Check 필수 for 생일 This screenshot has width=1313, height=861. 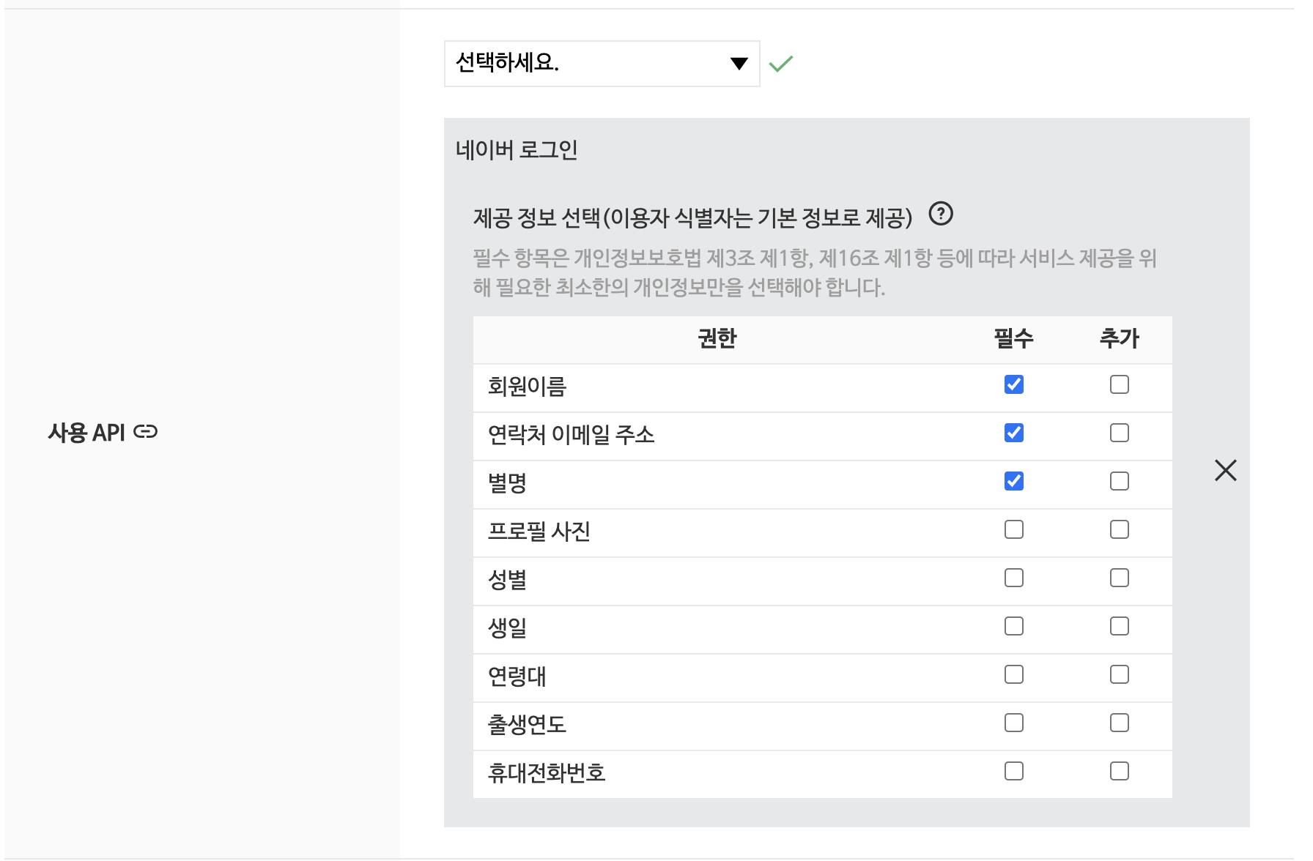point(1014,626)
